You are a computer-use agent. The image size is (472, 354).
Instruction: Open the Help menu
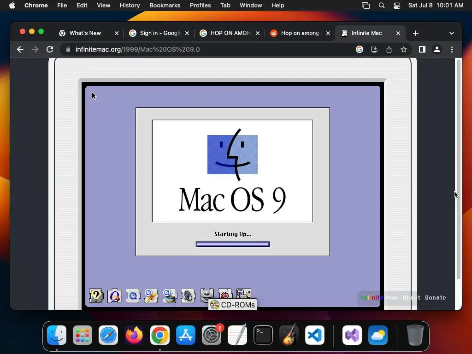pyautogui.click(x=277, y=6)
